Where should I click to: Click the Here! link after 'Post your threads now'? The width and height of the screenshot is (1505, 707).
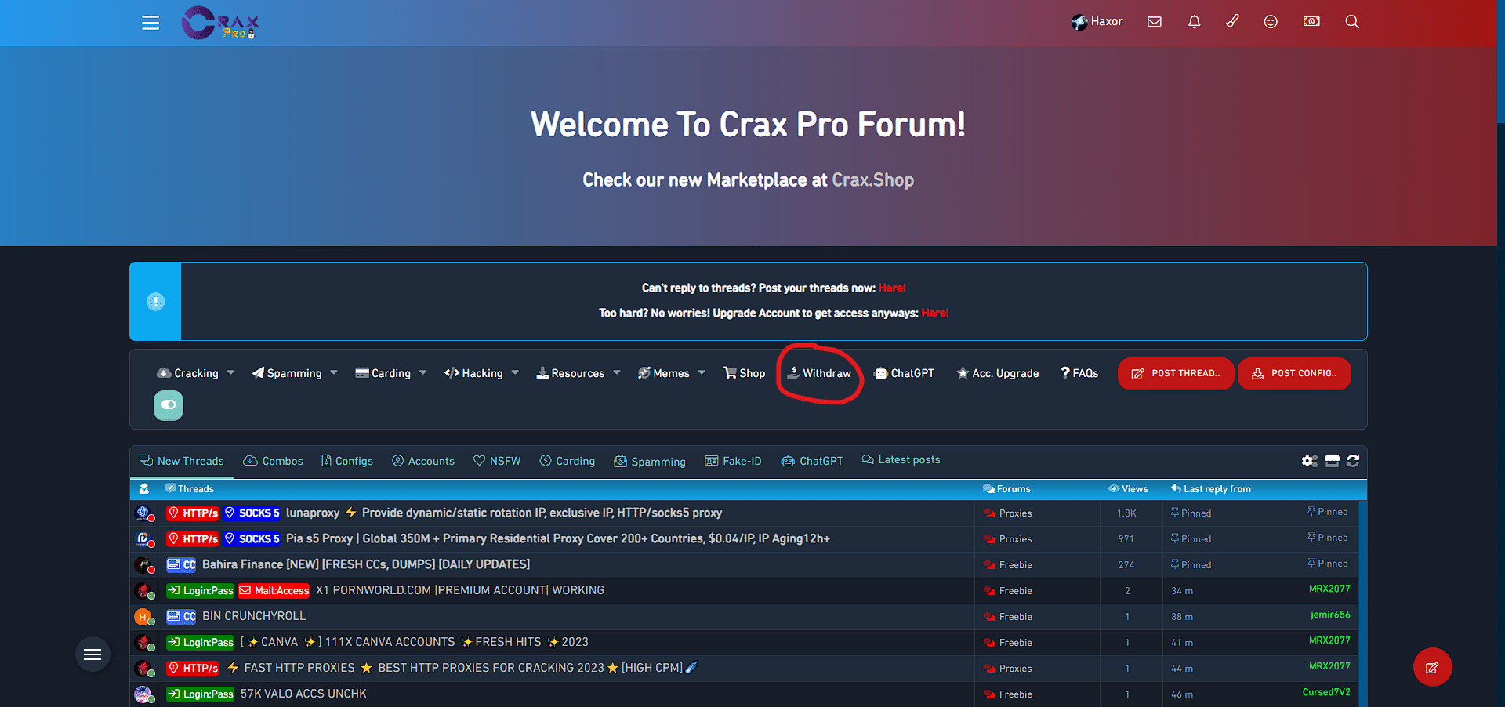click(892, 288)
